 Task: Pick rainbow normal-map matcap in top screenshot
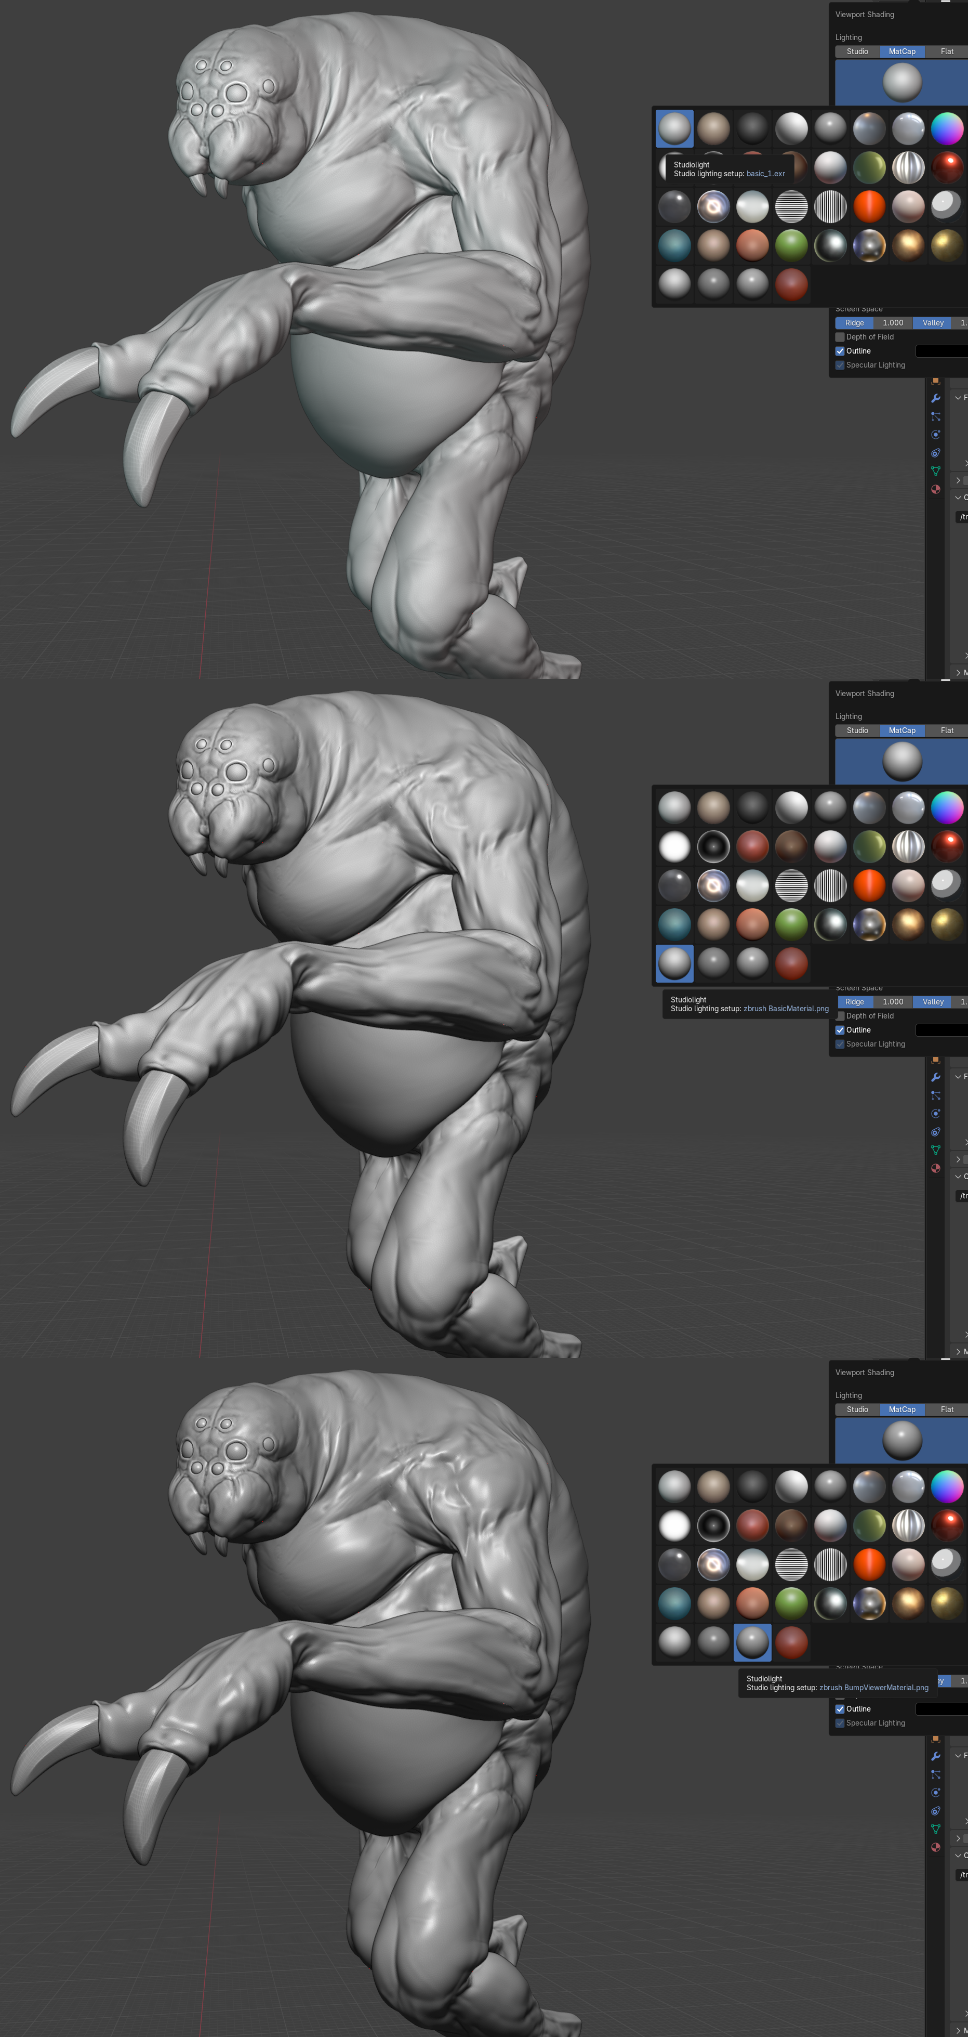[x=947, y=129]
